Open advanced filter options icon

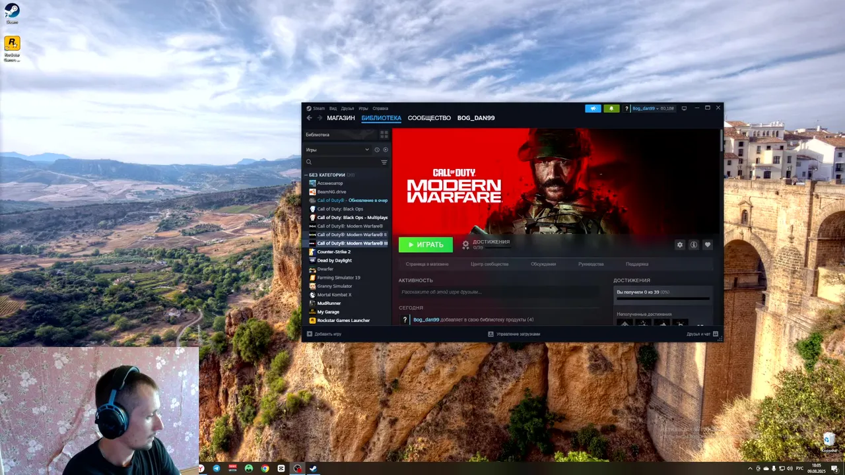point(384,162)
